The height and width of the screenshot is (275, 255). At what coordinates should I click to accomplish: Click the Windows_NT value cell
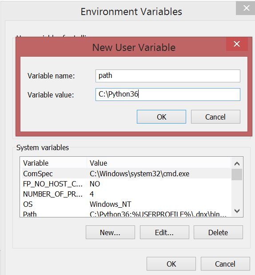(110, 204)
